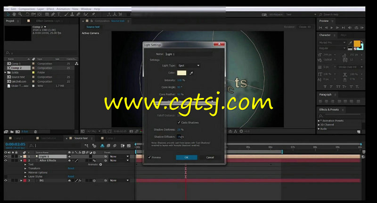Image resolution: width=377 pixels, height=203 pixels.
Task: Toggle the effects fx switch on BG layer
Action: point(80,180)
